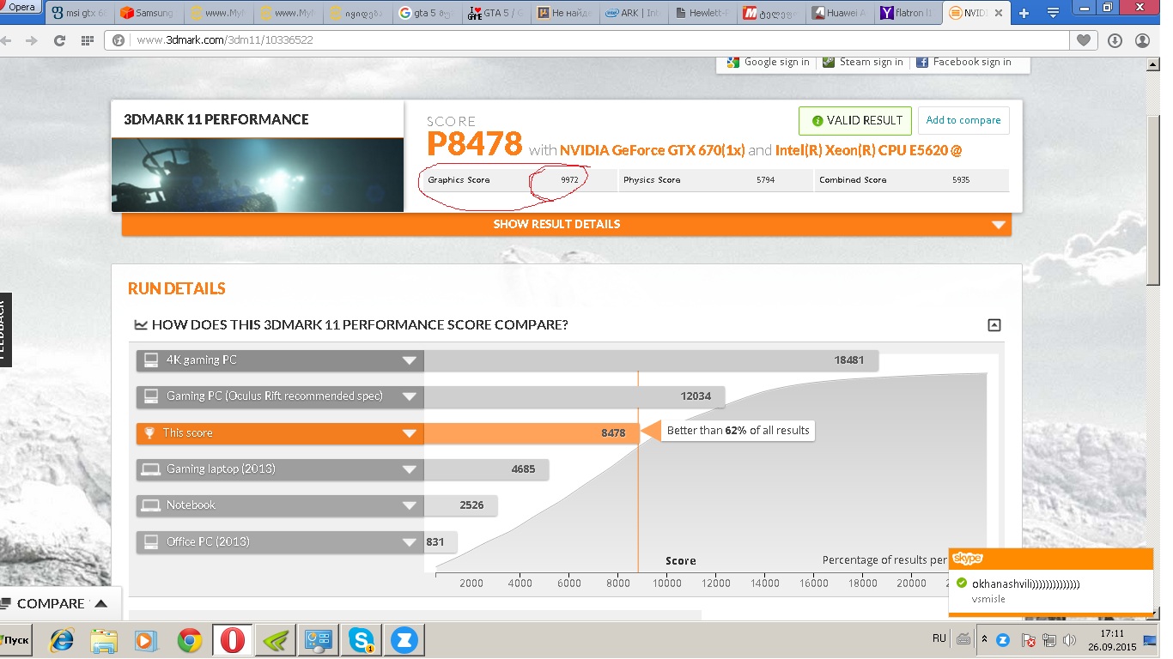This screenshot has width=1173, height=659.
Task: Open the blue Zello taskbar icon
Action: click(404, 640)
